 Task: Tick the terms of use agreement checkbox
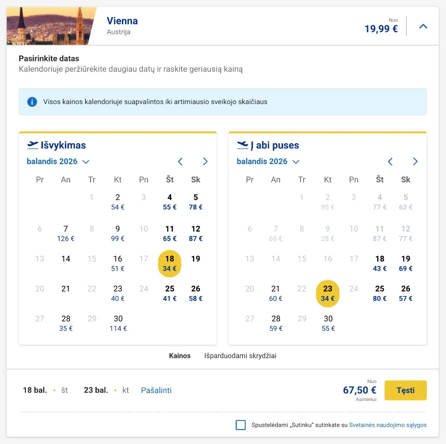point(241,425)
